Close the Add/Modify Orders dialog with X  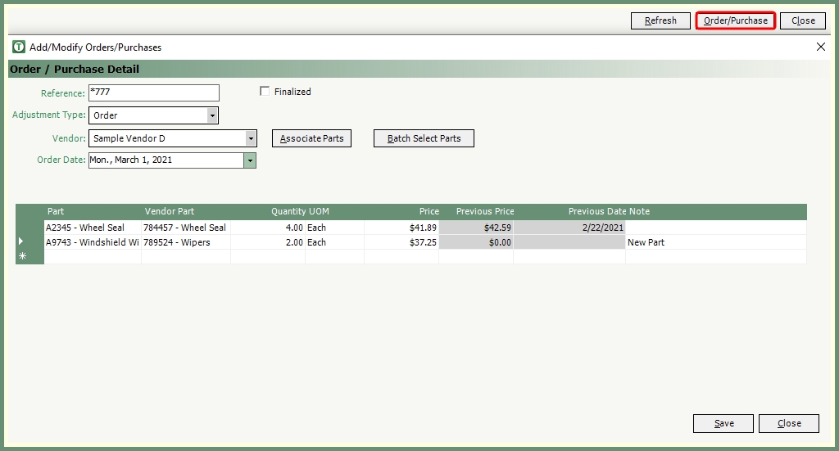821,47
